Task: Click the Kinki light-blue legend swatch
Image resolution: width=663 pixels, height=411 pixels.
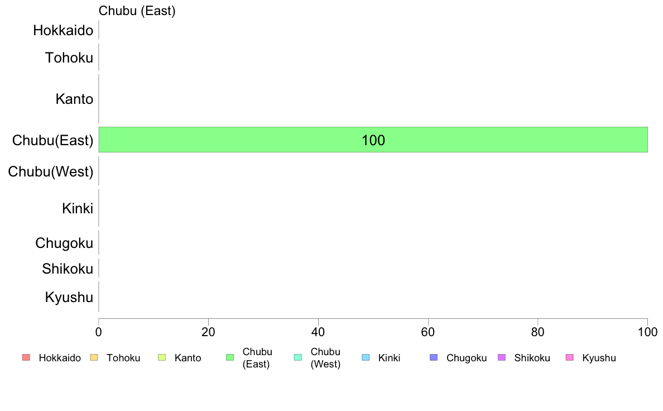Action: click(x=366, y=358)
